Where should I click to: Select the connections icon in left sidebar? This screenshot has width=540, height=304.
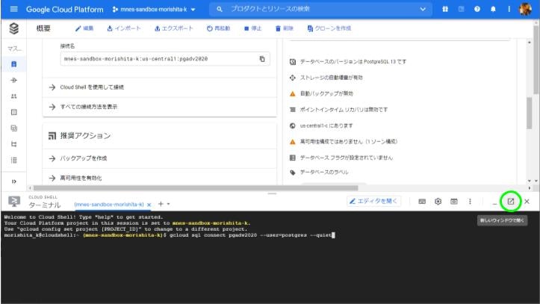coord(13,80)
